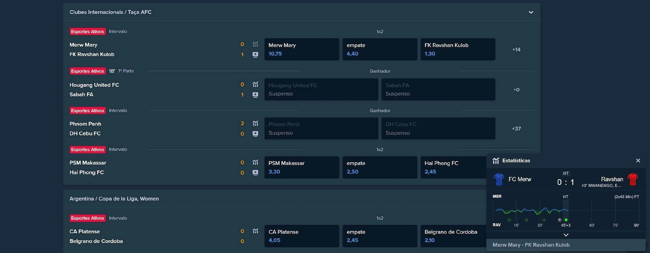Click the 1x2 market label above Merw Mary odds
The height and width of the screenshot is (253, 650).
pyautogui.click(x=380, y=31)
